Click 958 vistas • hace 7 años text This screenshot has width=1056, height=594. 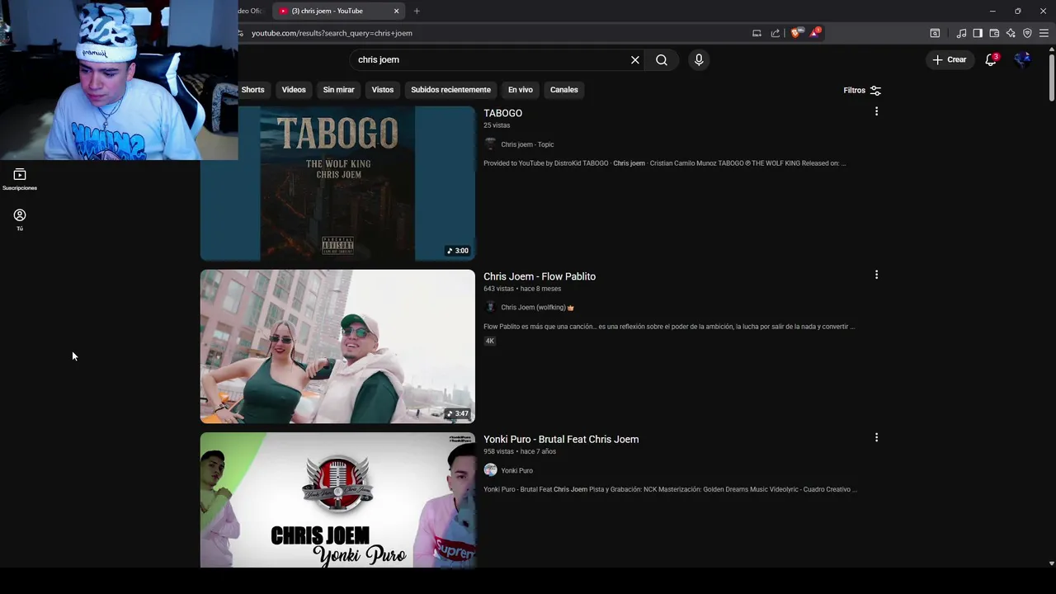tap(520, 451)
